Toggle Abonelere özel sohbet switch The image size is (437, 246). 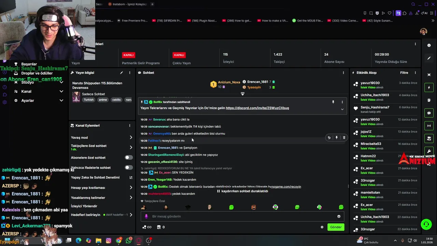129,158
